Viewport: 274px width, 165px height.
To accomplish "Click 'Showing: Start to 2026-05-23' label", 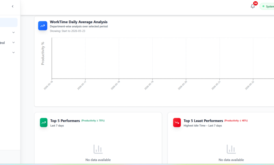I will click(x=67, y=31).
